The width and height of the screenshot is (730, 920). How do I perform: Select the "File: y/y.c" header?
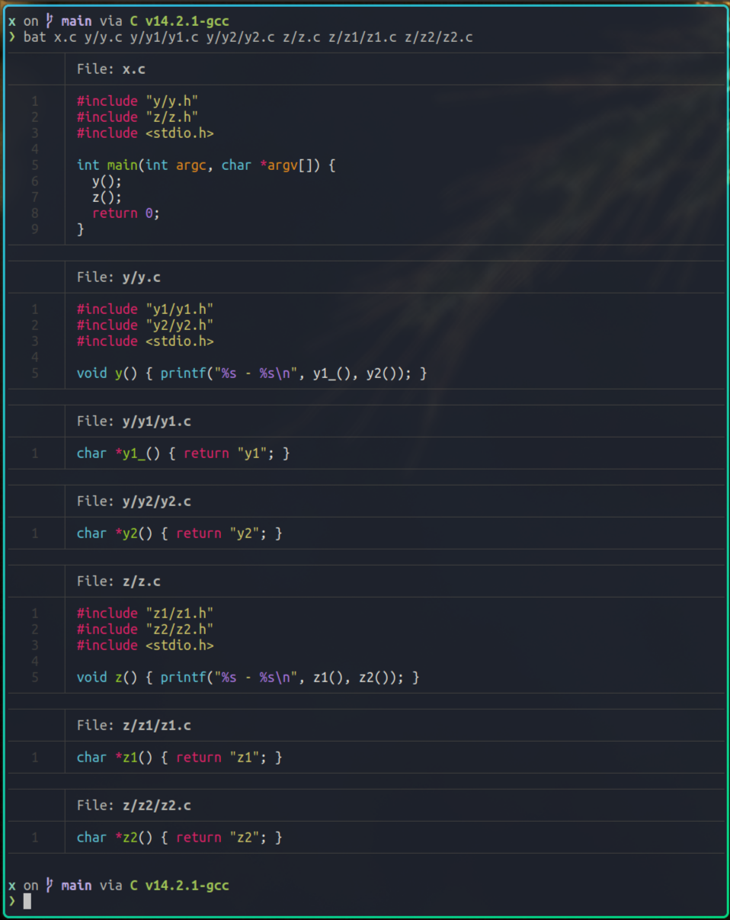pos(119,277)
